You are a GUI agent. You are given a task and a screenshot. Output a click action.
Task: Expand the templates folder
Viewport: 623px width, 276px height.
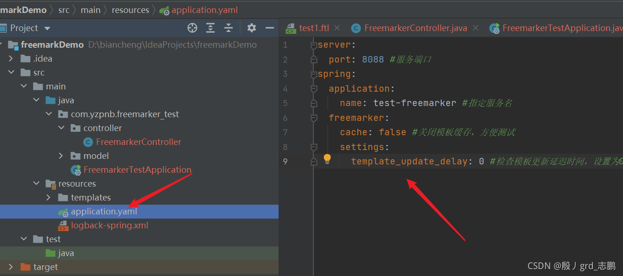tap(49, 198)
